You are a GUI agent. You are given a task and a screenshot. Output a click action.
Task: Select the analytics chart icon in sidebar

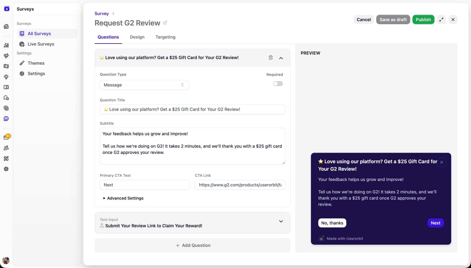point(6,45)
